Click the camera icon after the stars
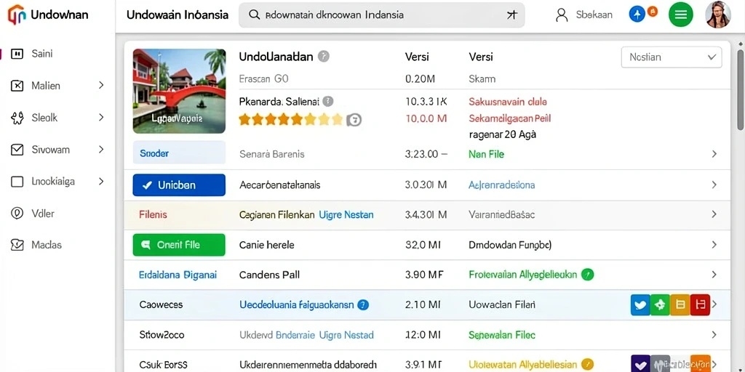This screenshot has height=372, width=745. click(354, 120)
